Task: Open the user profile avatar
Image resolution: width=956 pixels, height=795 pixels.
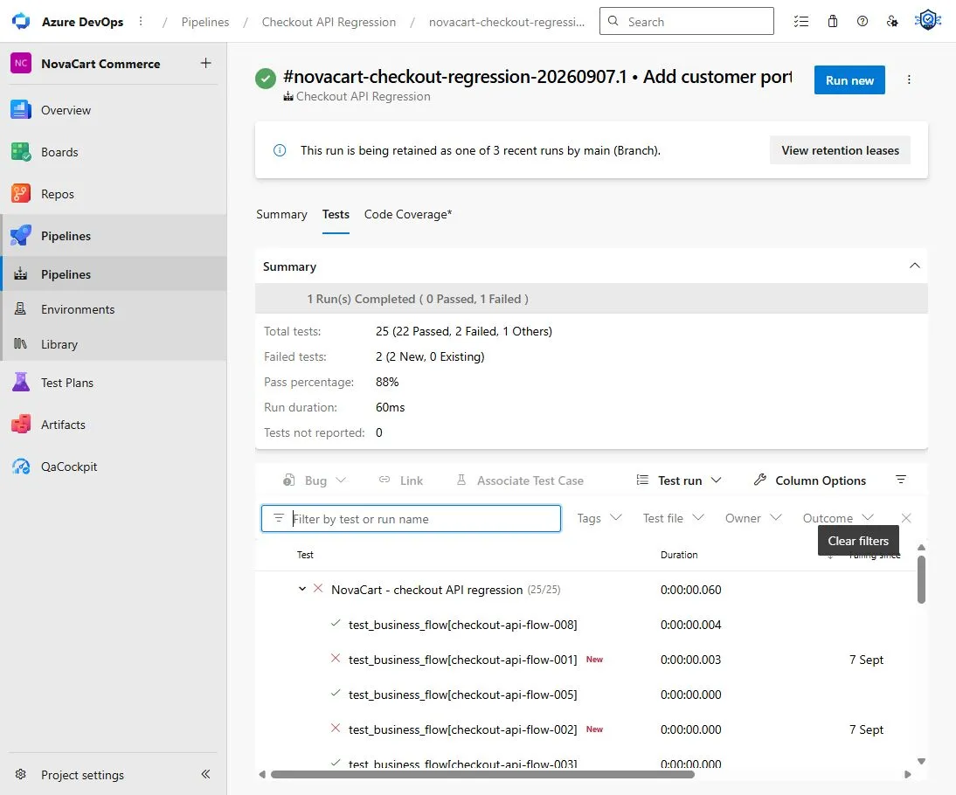Action: 927,20
